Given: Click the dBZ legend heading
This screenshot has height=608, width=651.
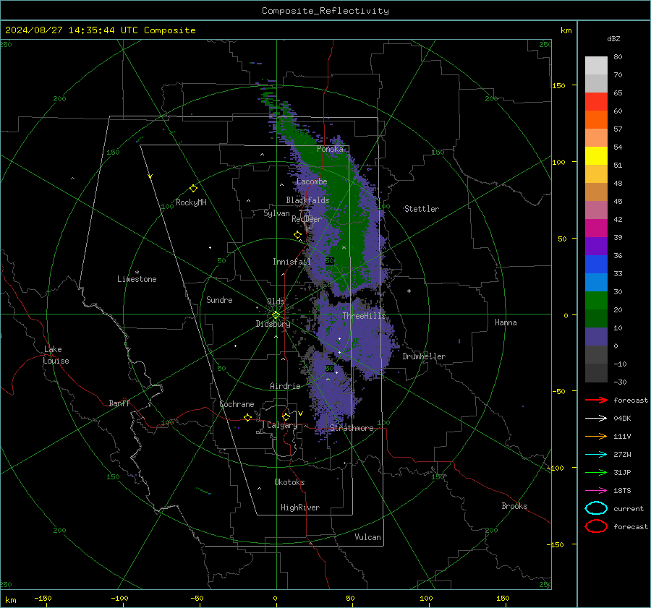Looking at the screenshot, I should point(613,38).
